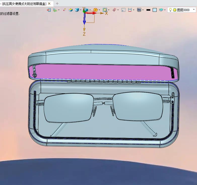Click the yellow-topped box icon
The width and height of the screenshot is (197, 185).
pos(71,10)
